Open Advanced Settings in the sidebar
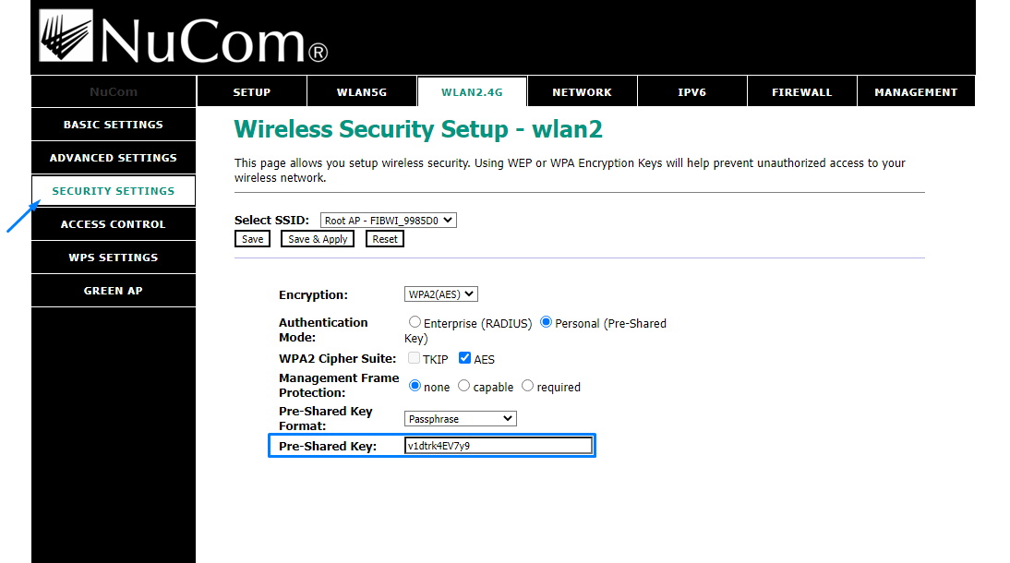1010x563 pixels. tap(114, 158)
